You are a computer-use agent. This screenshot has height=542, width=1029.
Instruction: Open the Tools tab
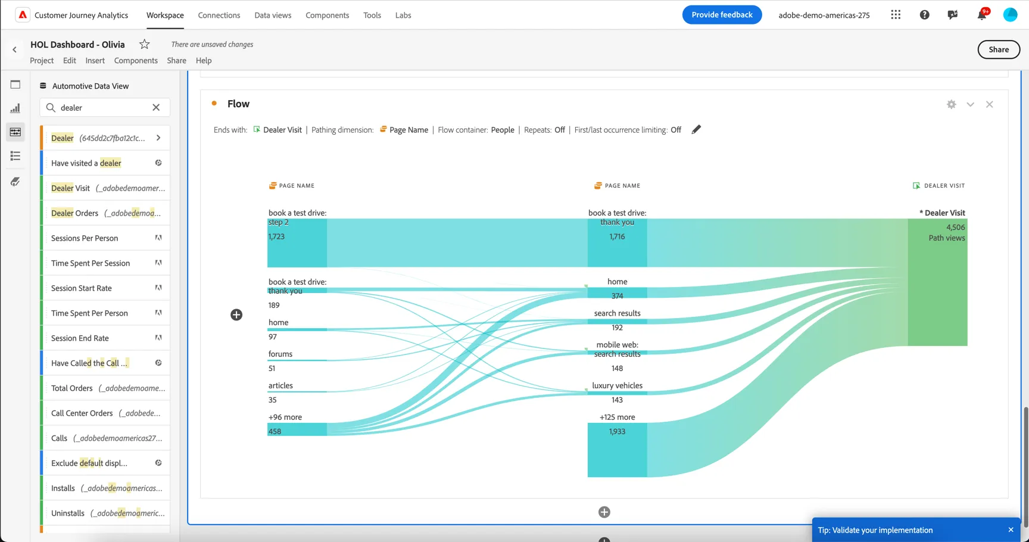tap(372, 15)
